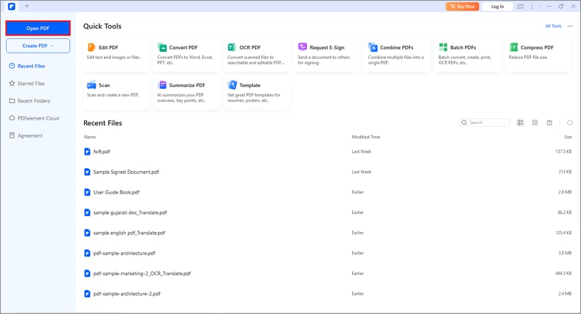
Task: Open Request E-Sign tool
Action: pos(327,55)
